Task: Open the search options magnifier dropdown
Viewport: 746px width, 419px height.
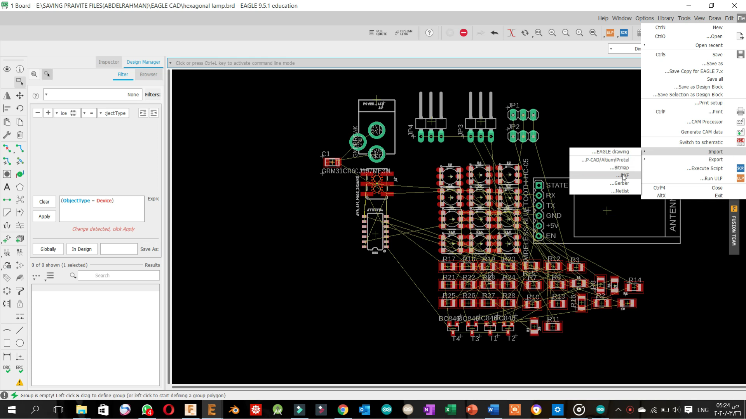Action: click(73, 276)
